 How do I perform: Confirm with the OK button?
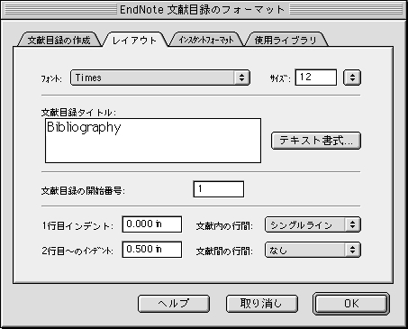(x=351, y=304)
